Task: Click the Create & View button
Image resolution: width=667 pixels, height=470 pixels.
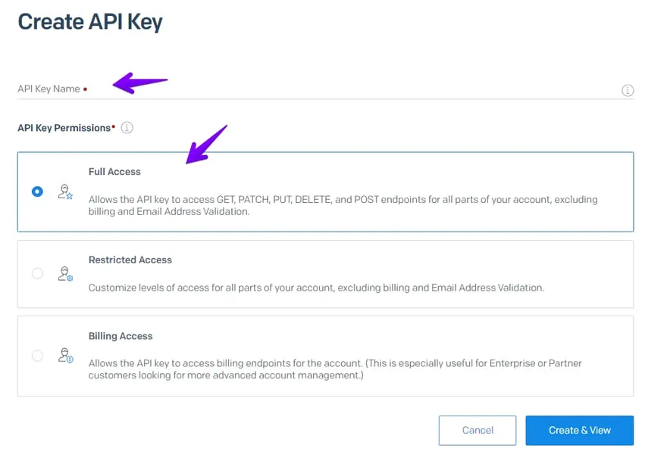Action: click(x=579, y=430)
